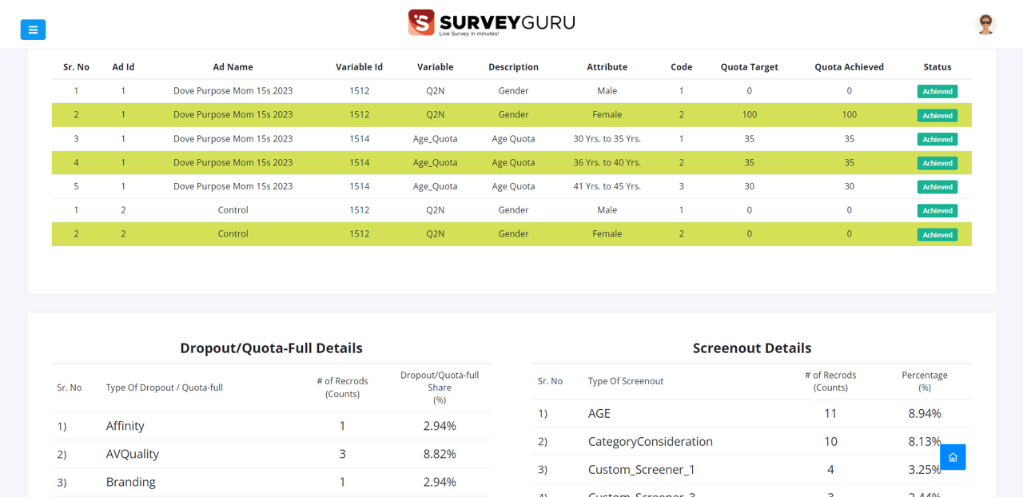Click the Description column header

click(x=513, y=67)
